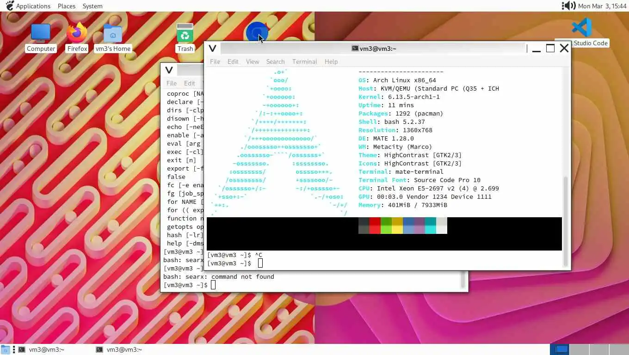Click the 'Kernel: 6.13.5-arch1-1' line

(399, 97)
